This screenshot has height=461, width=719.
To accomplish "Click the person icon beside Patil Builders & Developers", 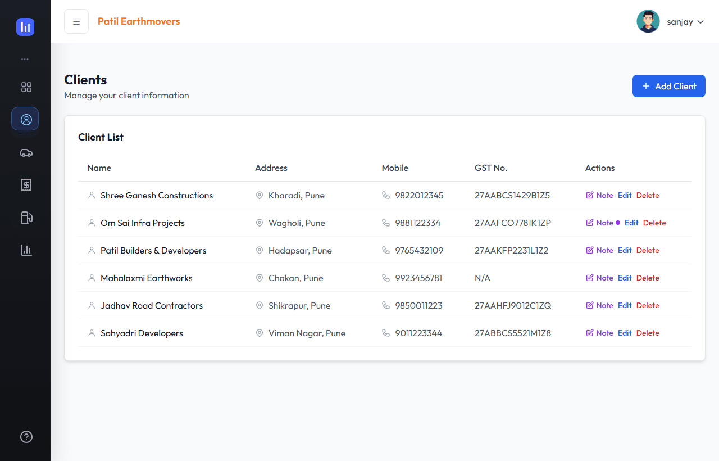I will click(x=92, y=250).
